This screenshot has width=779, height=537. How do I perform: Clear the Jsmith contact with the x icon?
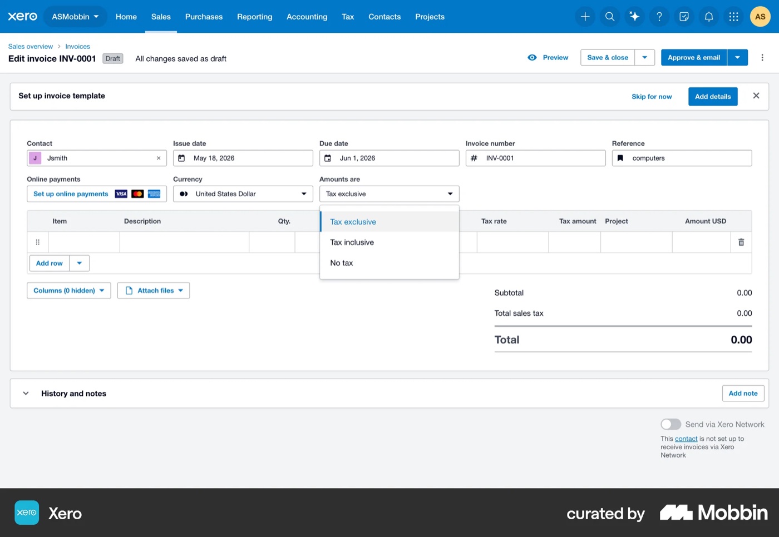[159, 158]
